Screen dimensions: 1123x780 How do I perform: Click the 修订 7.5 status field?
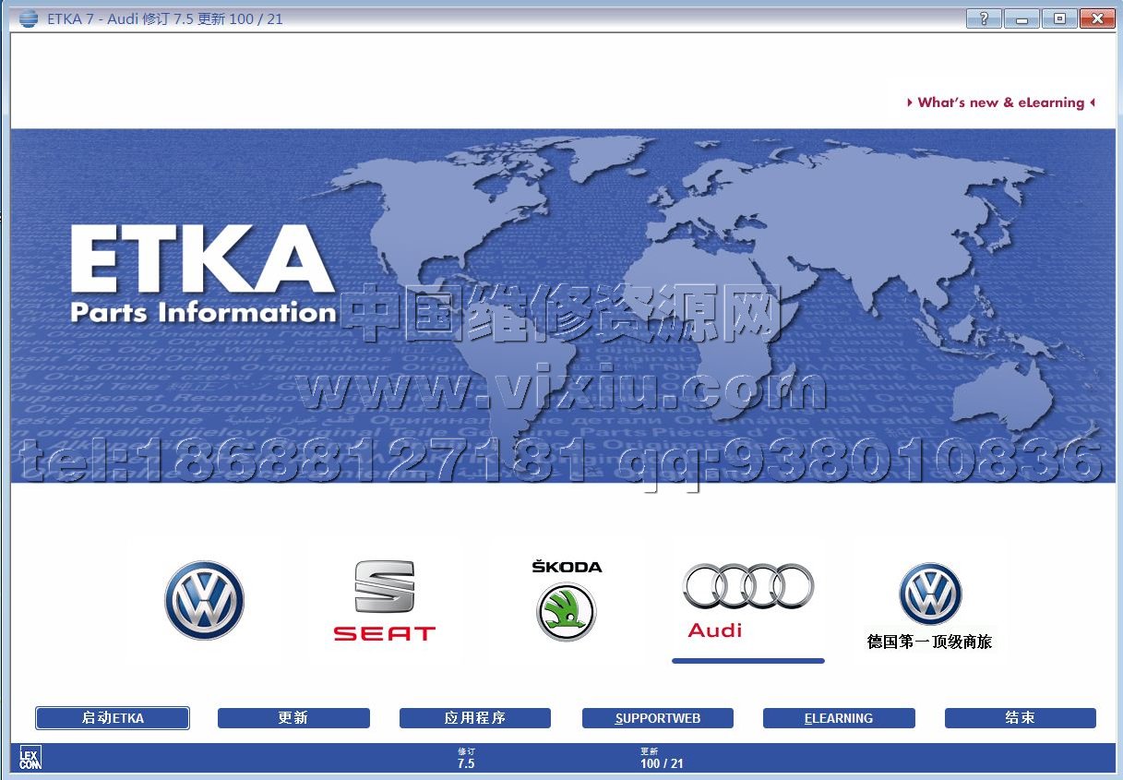[466, 759]
